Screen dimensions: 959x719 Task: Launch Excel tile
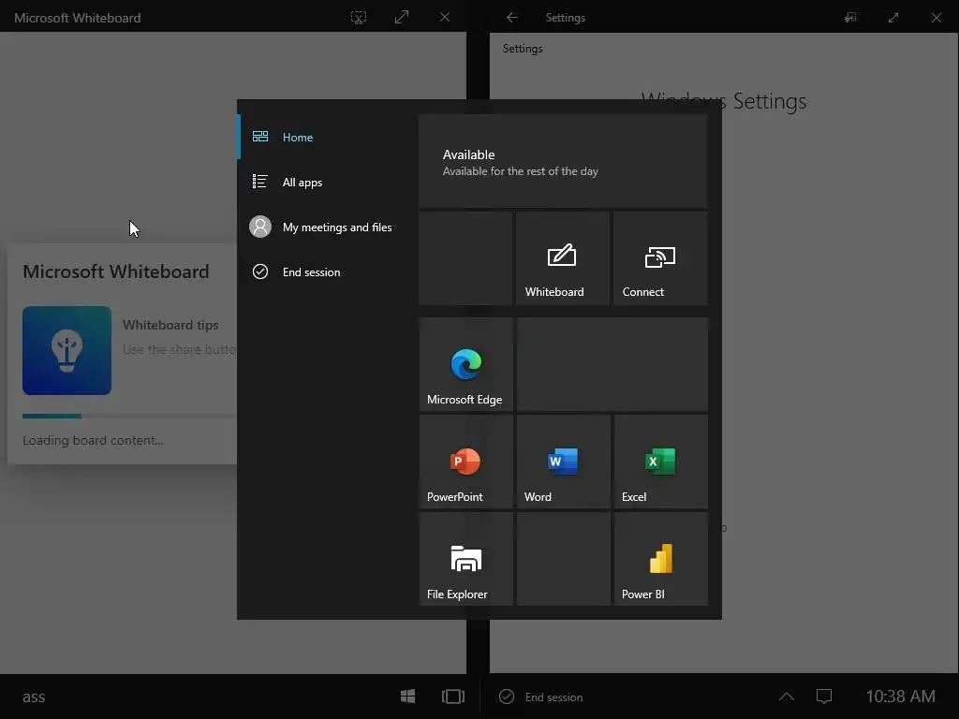coord(660,462)
